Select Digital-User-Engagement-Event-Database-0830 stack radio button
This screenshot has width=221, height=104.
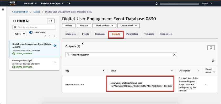coord(55,45)
